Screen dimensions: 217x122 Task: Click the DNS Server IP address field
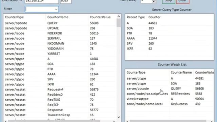(42, 1)
